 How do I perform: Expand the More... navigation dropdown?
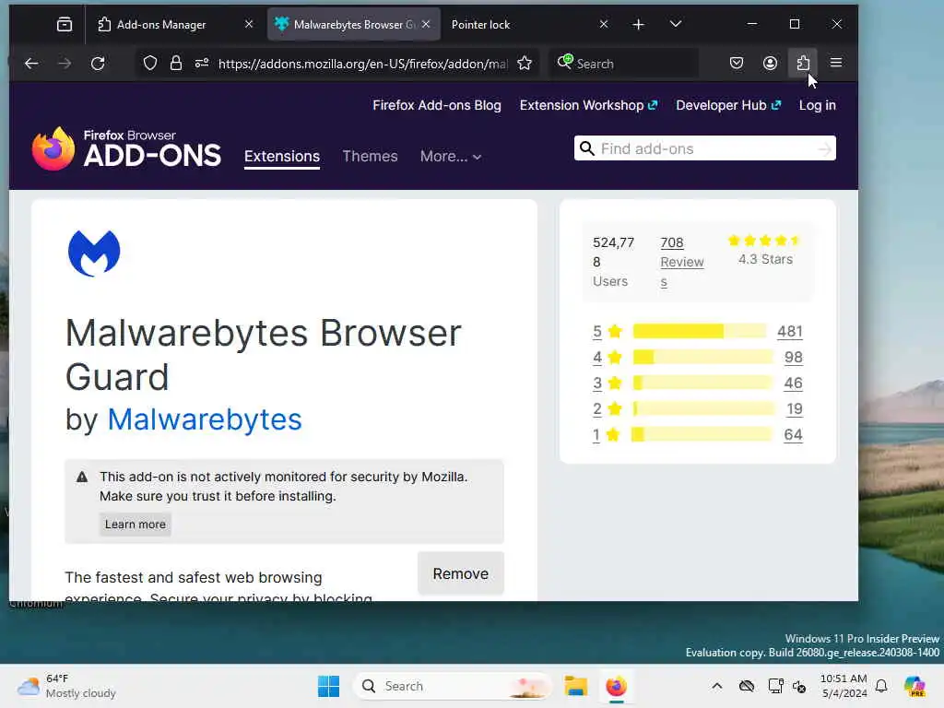coord(450,157)
